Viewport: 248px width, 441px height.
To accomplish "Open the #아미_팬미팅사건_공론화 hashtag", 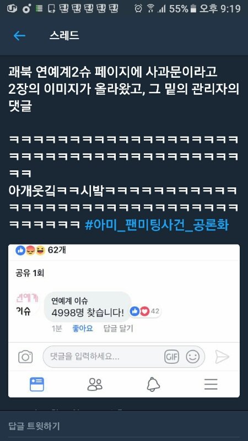I will click(157, 225).
